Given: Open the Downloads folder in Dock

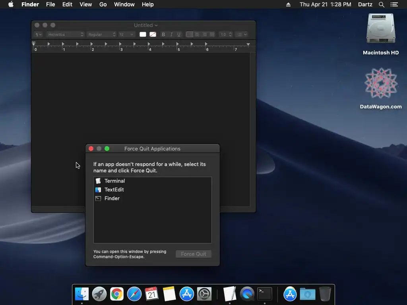Looking at the screenshot, I should [308, 294].
